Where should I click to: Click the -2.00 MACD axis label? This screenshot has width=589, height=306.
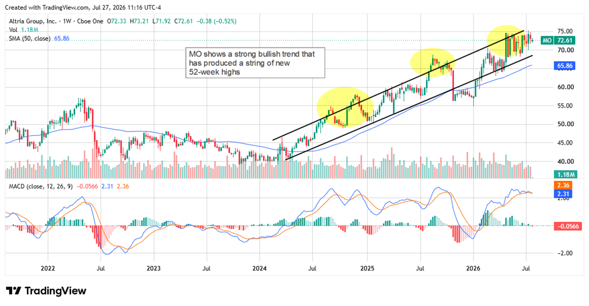pos(564,253)
